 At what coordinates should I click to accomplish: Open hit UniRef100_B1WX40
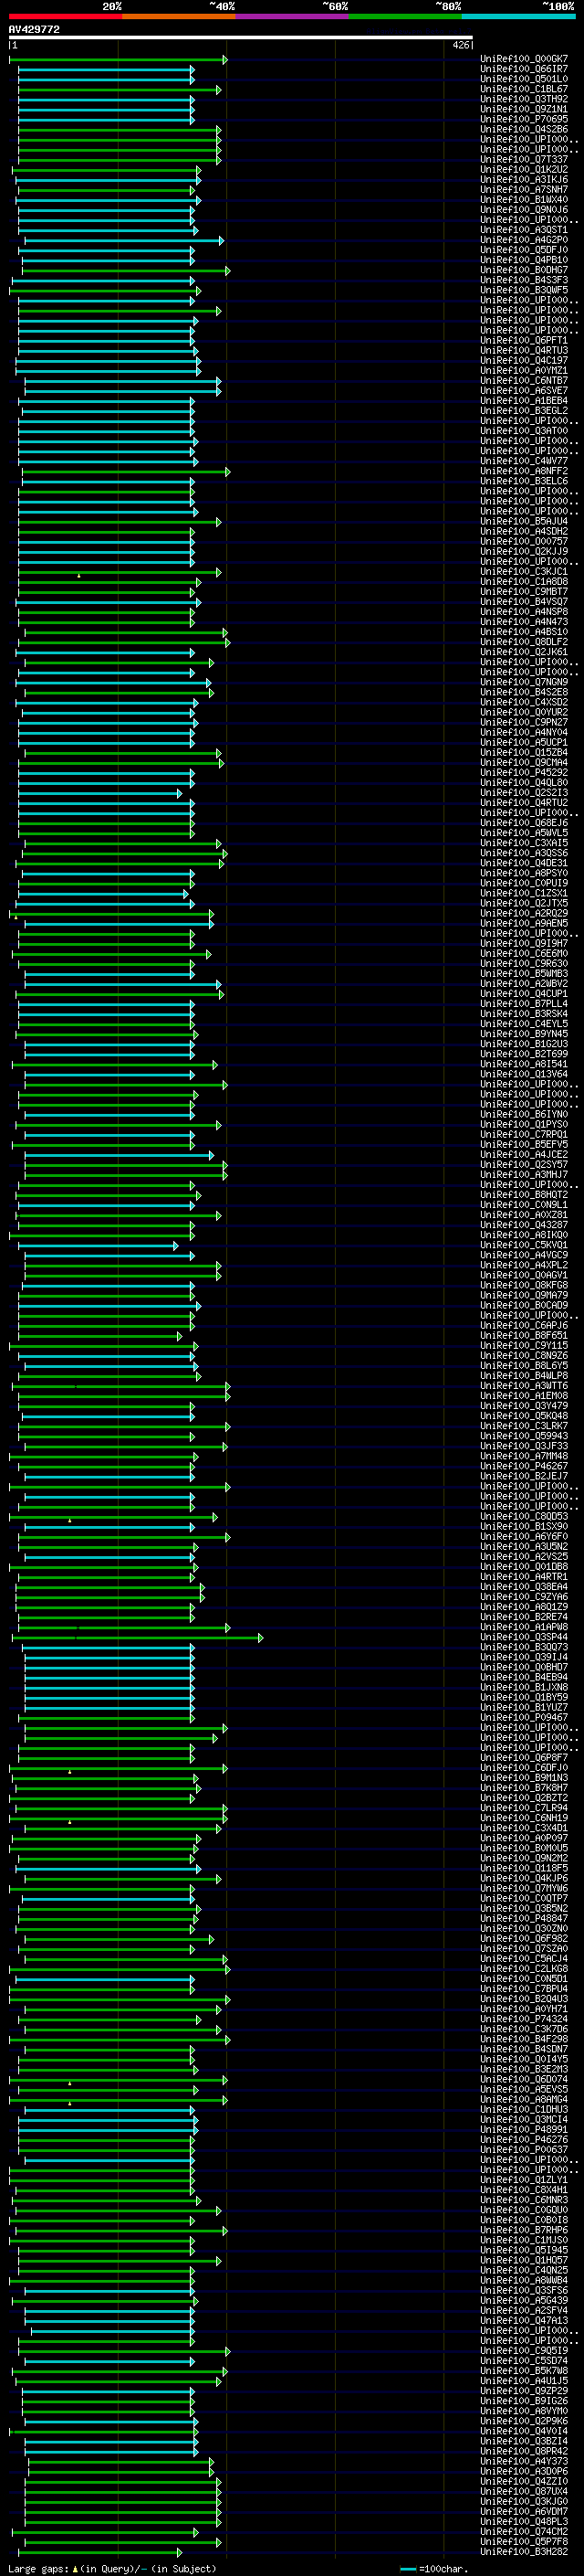pyautogui.click(x=524, y=200)
